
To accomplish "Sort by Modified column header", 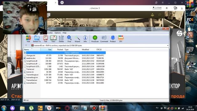I will tap(88, 50).
